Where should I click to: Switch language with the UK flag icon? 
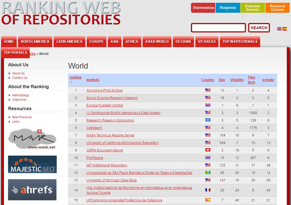pyautogui.click(x=279, y=29)
